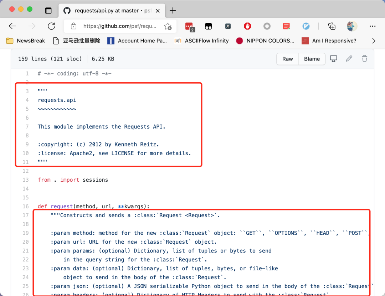
Task: Click the '6.25 KB' file size text
Action: 103,59
